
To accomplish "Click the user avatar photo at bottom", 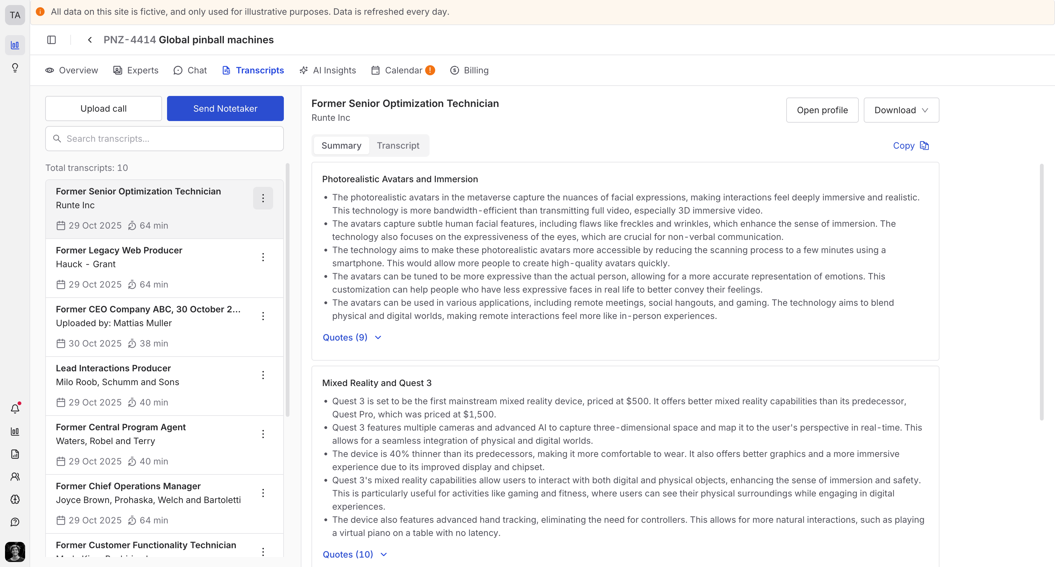I will click(15, 552).
